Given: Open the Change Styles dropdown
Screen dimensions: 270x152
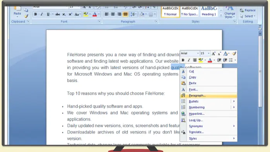Looking at the screenshot, I should click(x=230, y=15).
